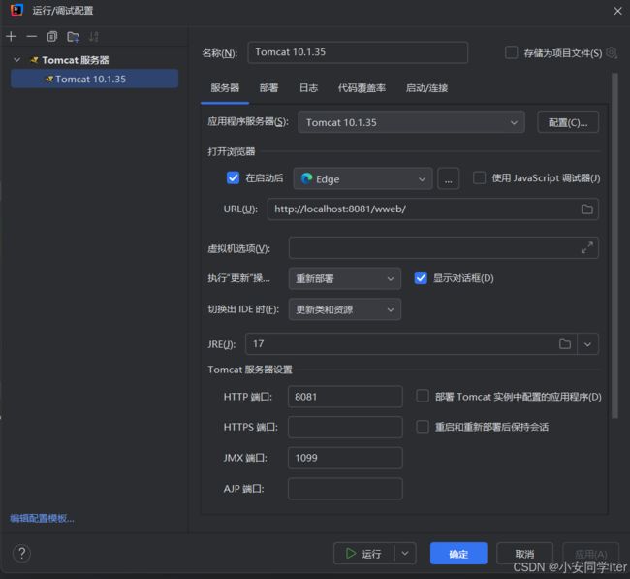Open project file storage settings gear
This screenshot has width=630, height=579.
click(612, 52)
